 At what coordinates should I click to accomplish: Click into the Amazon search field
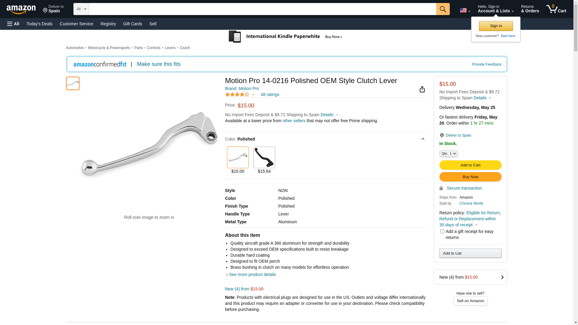[262, 9]
